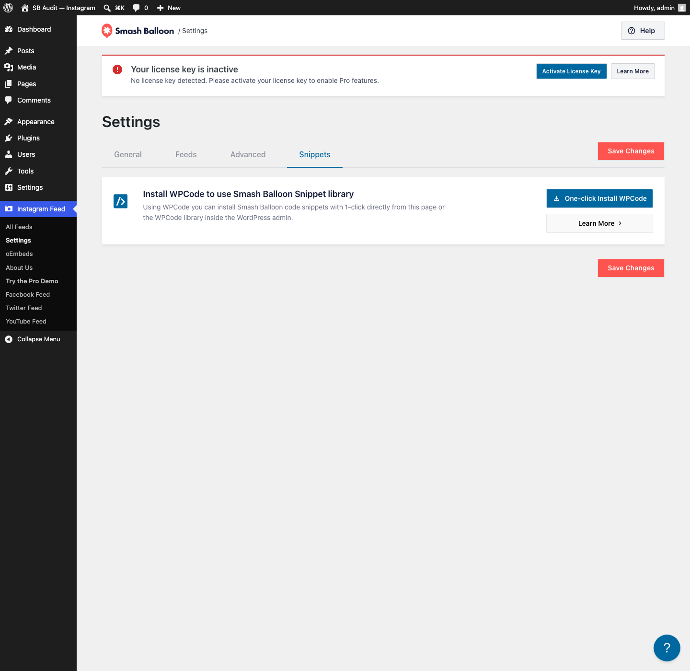Click the Users label in sidebar
This screenshot has width=690, height=671.
[x=26, y=154]
